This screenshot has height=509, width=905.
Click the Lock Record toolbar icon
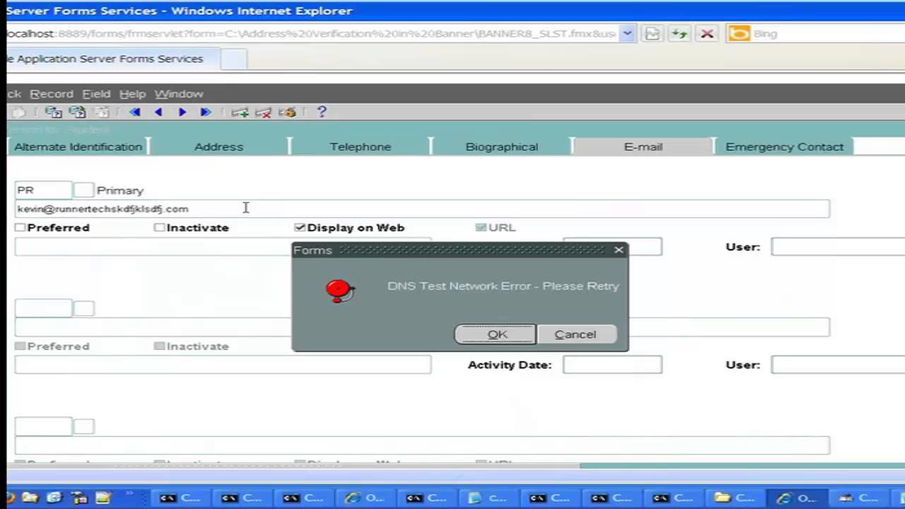point(287,112)
